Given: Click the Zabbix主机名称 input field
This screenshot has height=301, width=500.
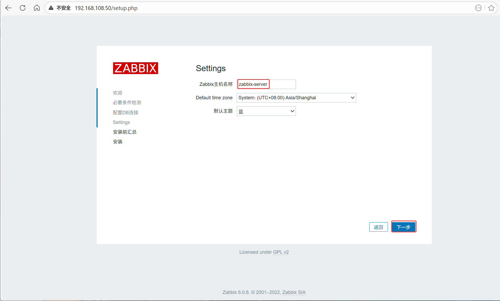Looking at the screenshot, I should [x=266, y=84].
